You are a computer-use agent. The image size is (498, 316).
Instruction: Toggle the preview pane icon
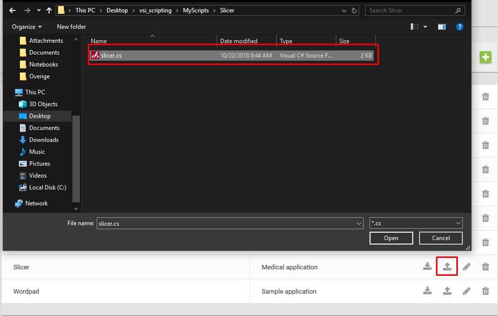pos(441,27)
